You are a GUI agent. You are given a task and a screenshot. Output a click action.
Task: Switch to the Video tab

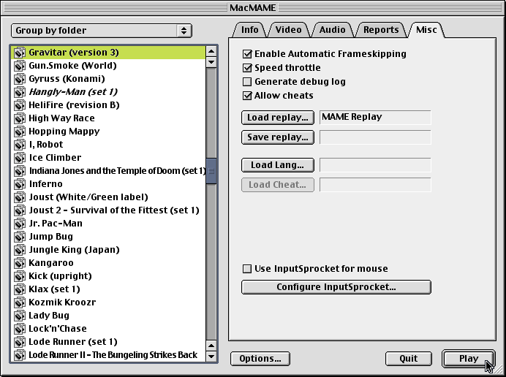288,30
